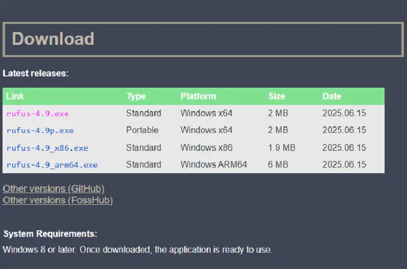Click the Download section heading

point(53,39)
